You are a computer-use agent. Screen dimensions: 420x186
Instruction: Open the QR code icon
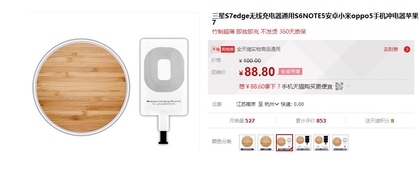(x=339, y=87)
